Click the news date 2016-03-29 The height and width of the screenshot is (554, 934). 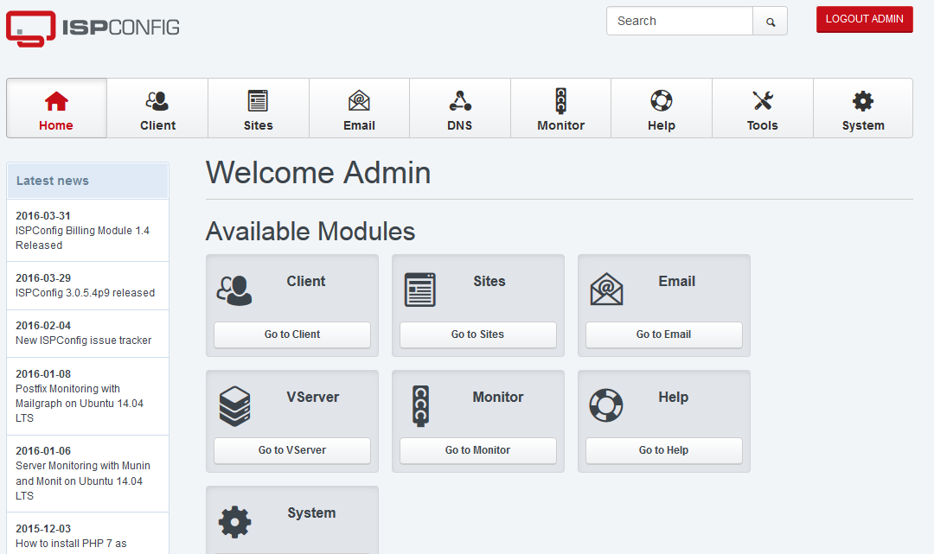coord(43,278)
